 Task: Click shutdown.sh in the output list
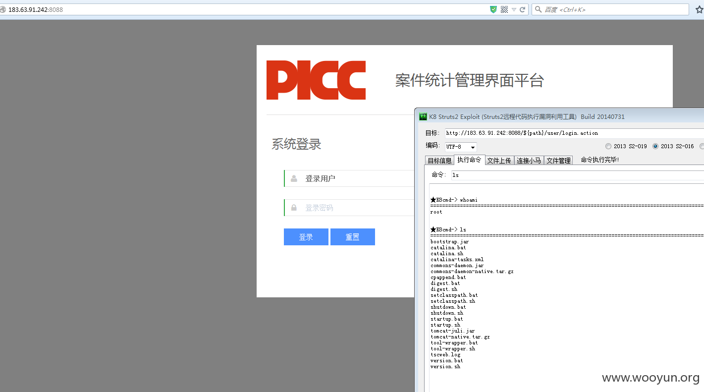(447, 313)
